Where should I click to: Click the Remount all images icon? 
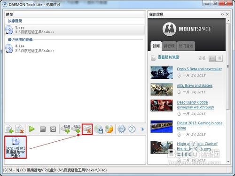click(x=53, y=129)
